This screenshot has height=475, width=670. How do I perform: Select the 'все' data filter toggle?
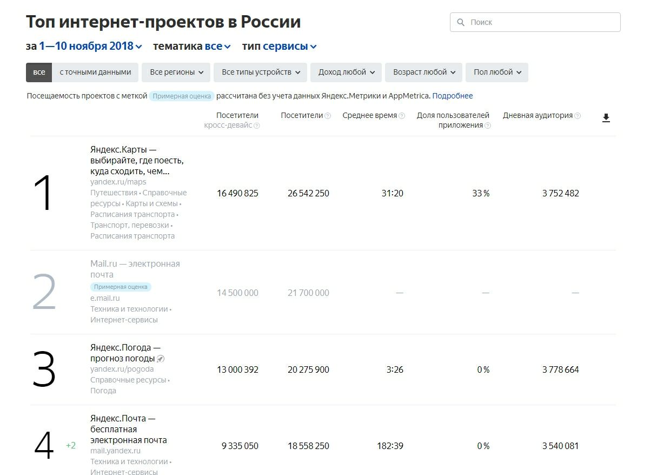coord(39,72)
